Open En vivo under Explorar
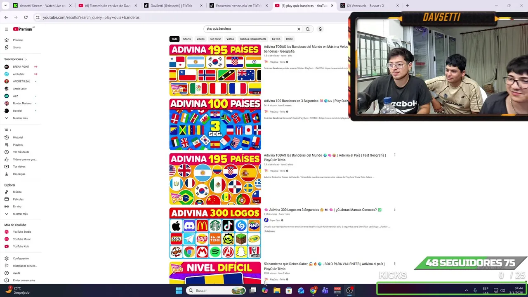The height and width of the screenshot is (297, 528). pos(17,206)
